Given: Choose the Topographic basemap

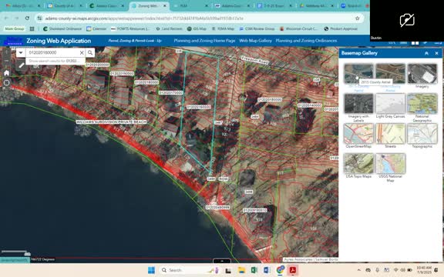Looking at the screenshot, I should pos(422,134).
